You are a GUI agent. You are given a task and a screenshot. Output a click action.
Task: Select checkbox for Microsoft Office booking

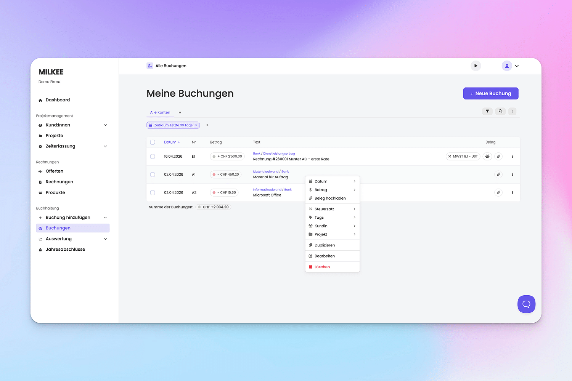pyautogui.click(x=153, y=192)
